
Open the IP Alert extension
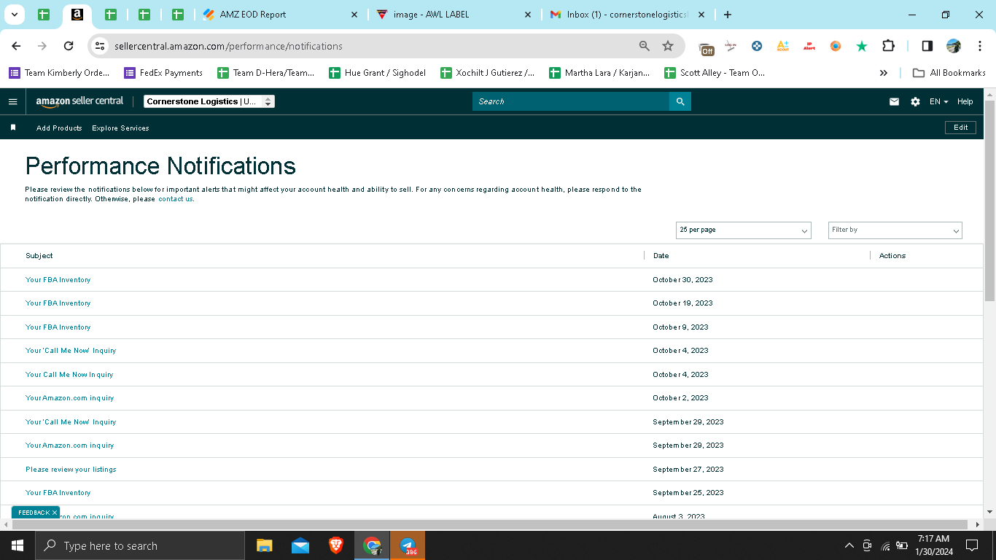809,46
